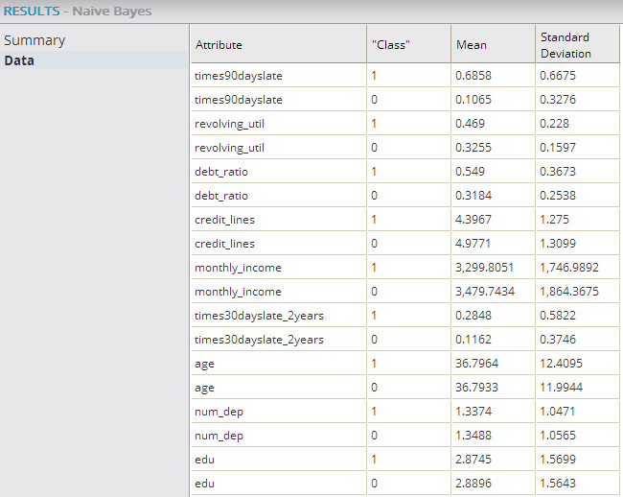Select the mean value 2.8896 cell

[x=473, y=483]
